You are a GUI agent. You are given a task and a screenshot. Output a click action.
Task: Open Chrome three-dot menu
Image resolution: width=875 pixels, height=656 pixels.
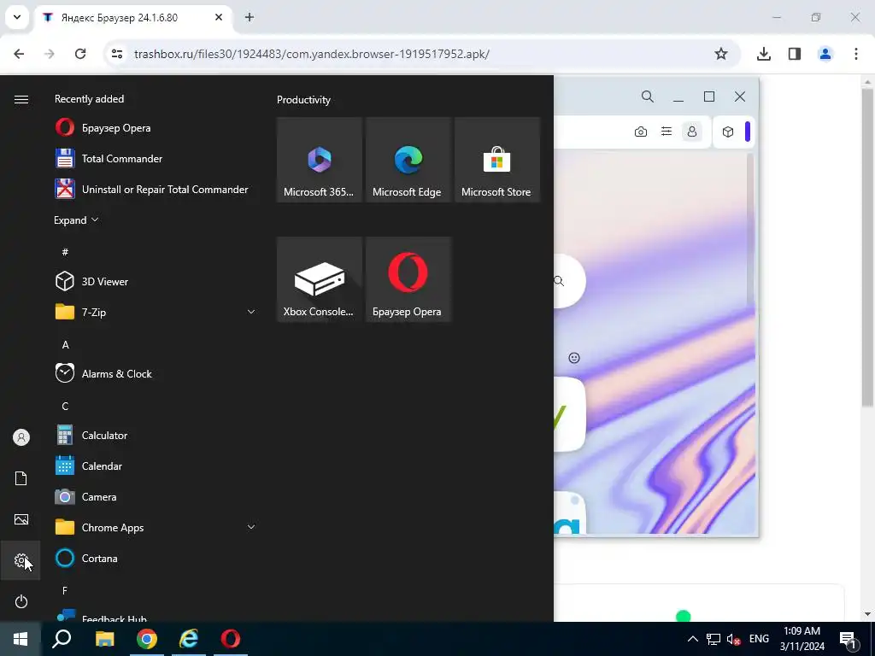pos(856,54)
